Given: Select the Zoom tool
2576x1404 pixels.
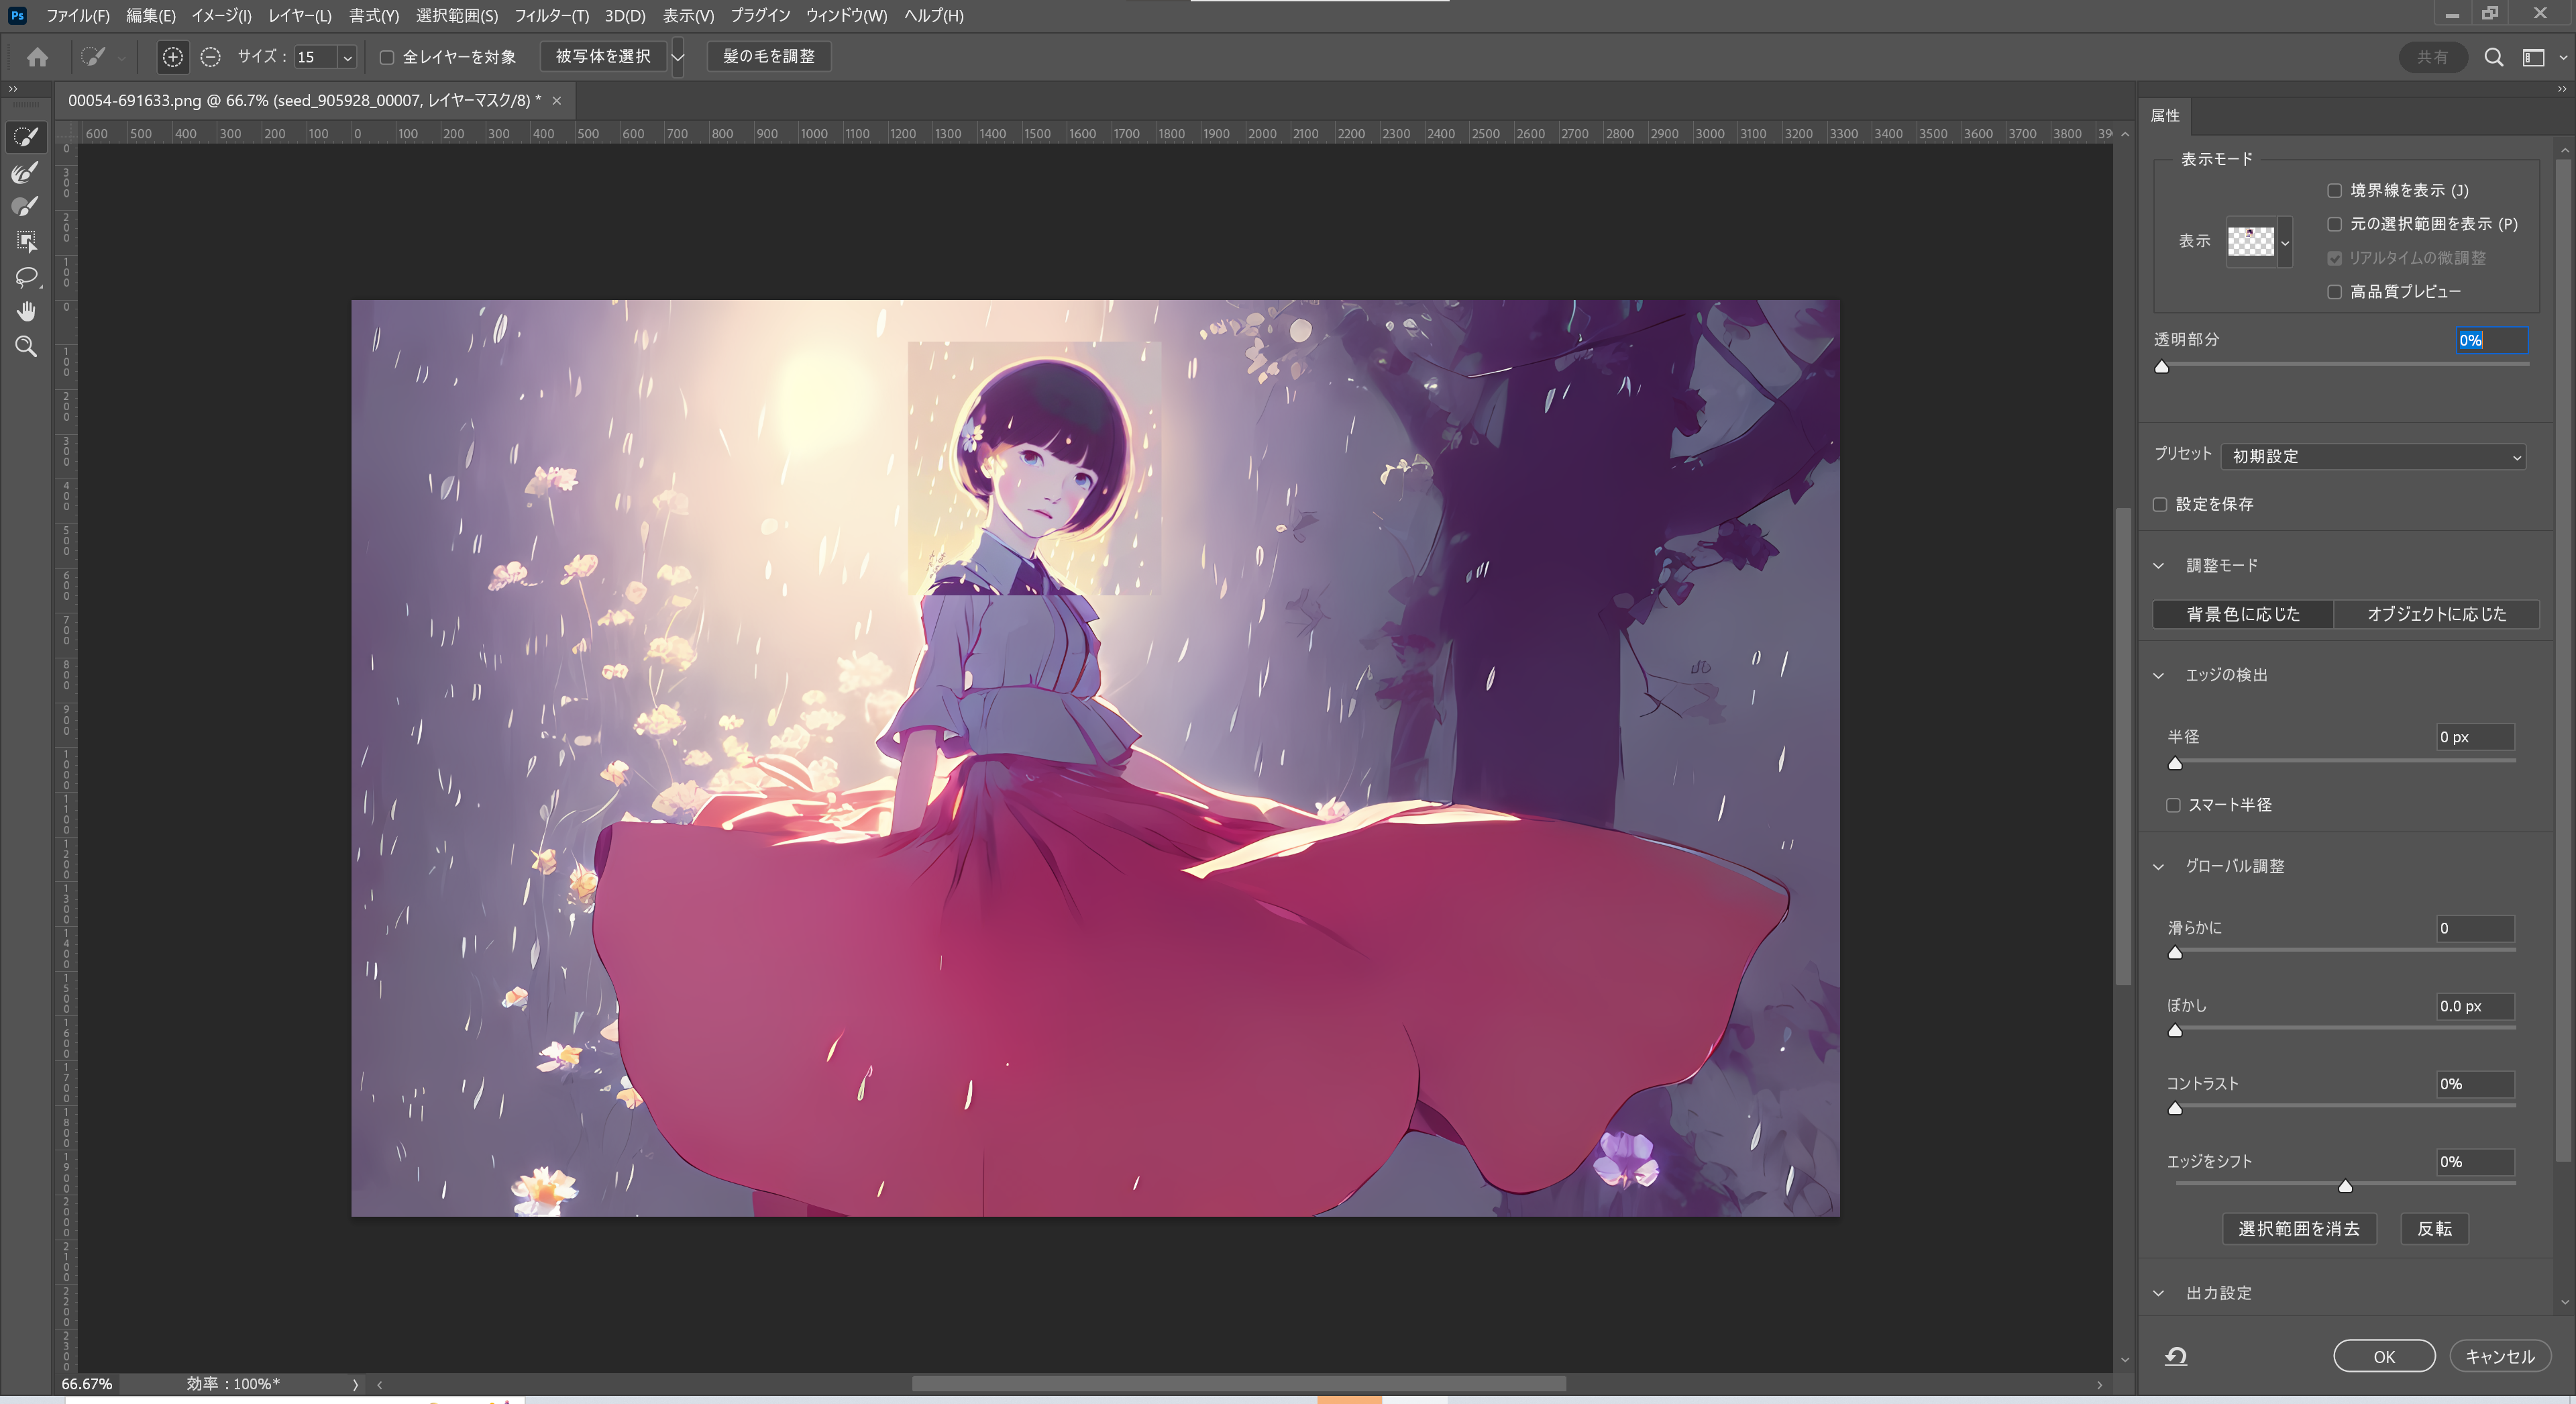Looking at the screenshot, I should 26,346.
